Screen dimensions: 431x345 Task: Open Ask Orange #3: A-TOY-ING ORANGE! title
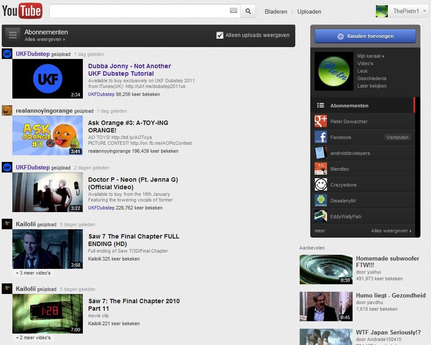128,127
